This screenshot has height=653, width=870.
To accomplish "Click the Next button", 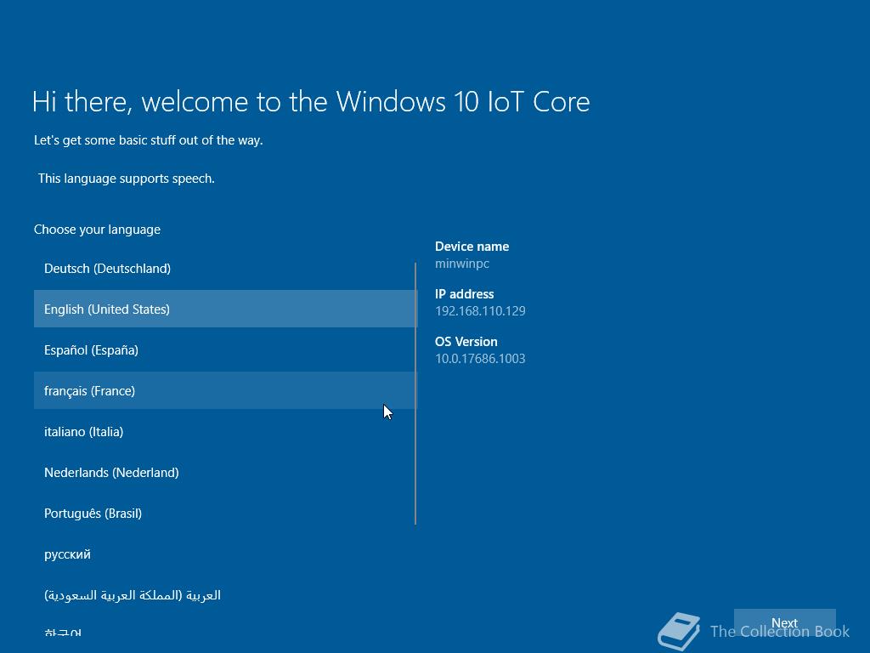I will pyautogui.click(x=784, y=623).
